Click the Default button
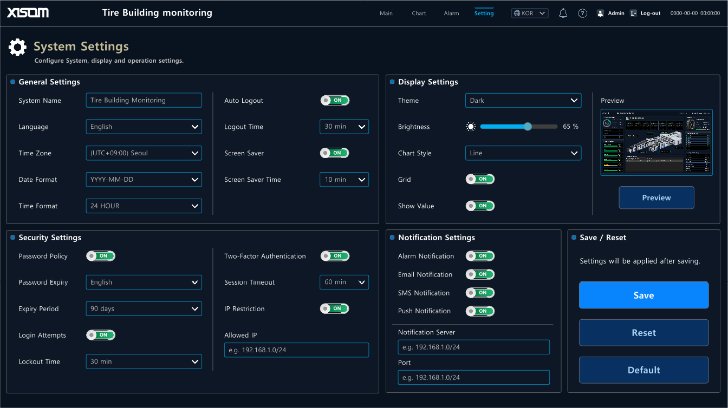 pos(643,370)
